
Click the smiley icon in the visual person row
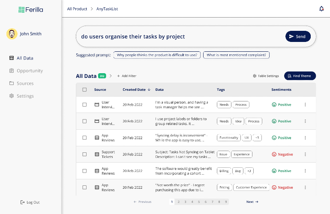[274, 104]
